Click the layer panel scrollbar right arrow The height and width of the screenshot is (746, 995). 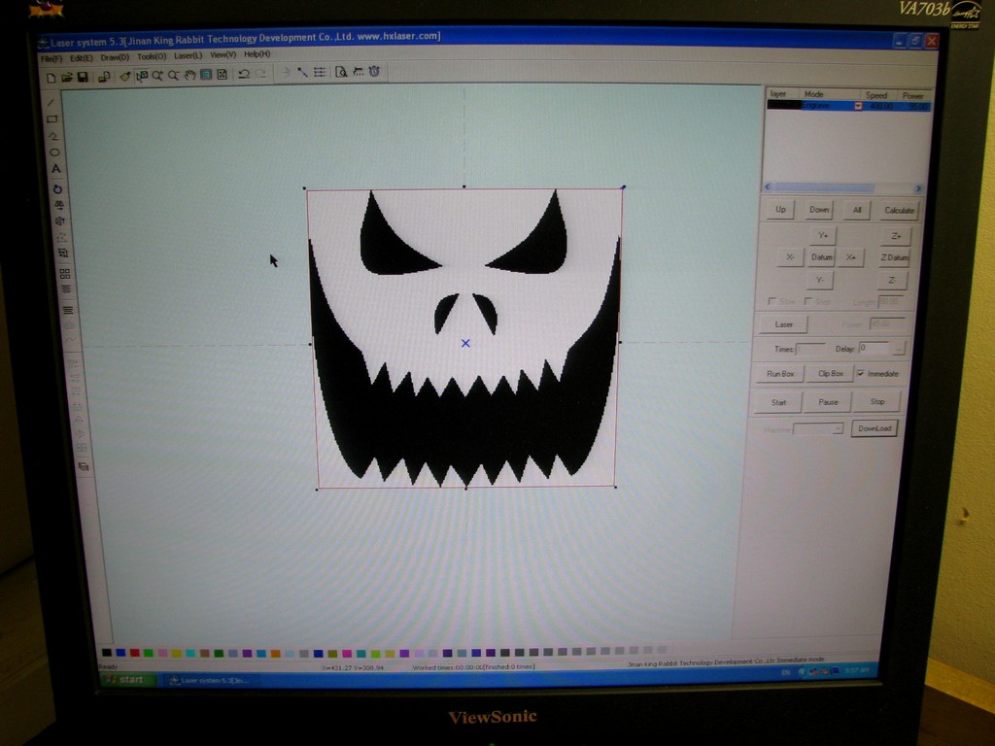pyautogui.click(x=918, y=187)
